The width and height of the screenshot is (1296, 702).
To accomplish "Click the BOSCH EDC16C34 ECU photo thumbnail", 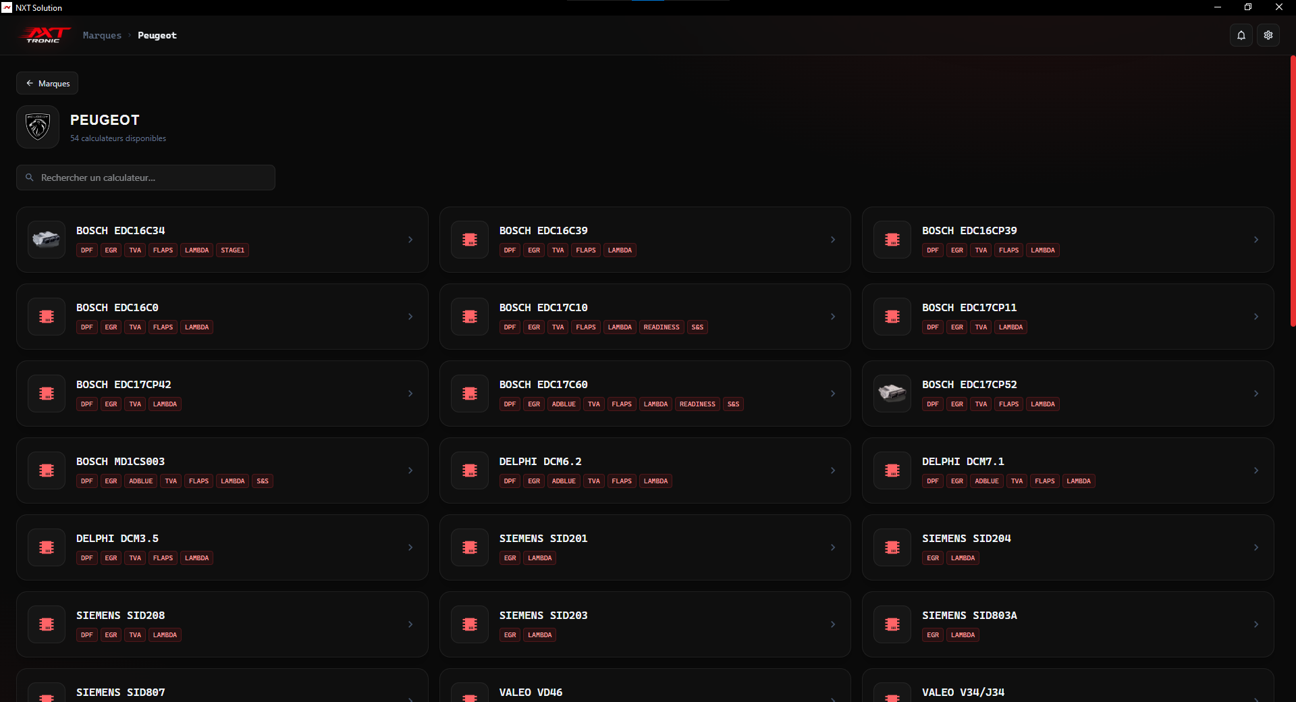I will pos(47,240).
